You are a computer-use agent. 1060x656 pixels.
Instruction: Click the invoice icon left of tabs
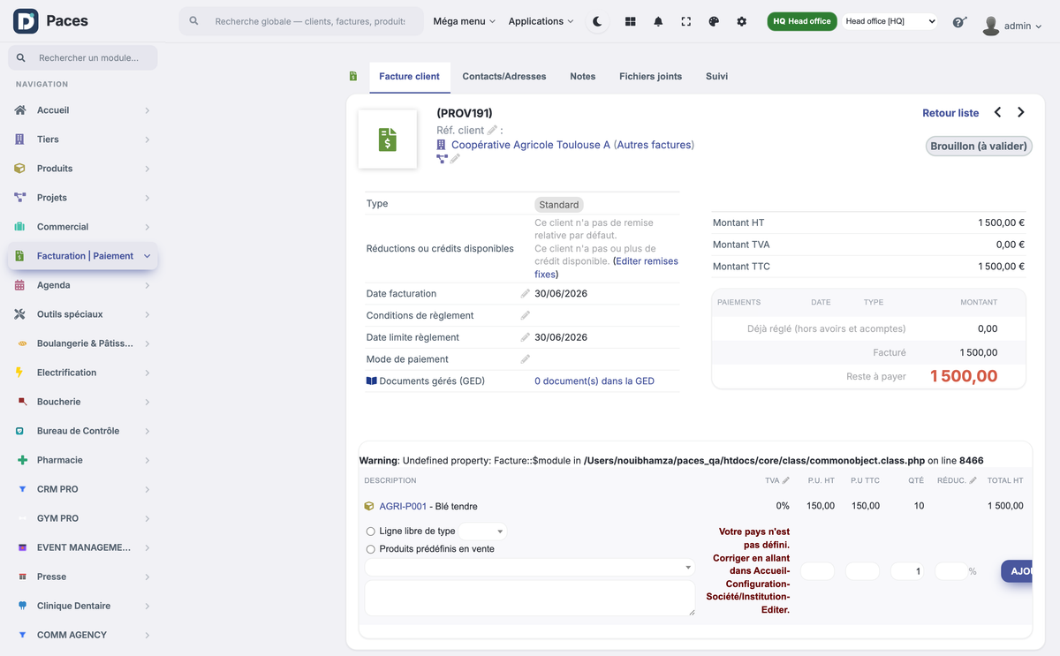pyautogui.click(x=353, y=77)
